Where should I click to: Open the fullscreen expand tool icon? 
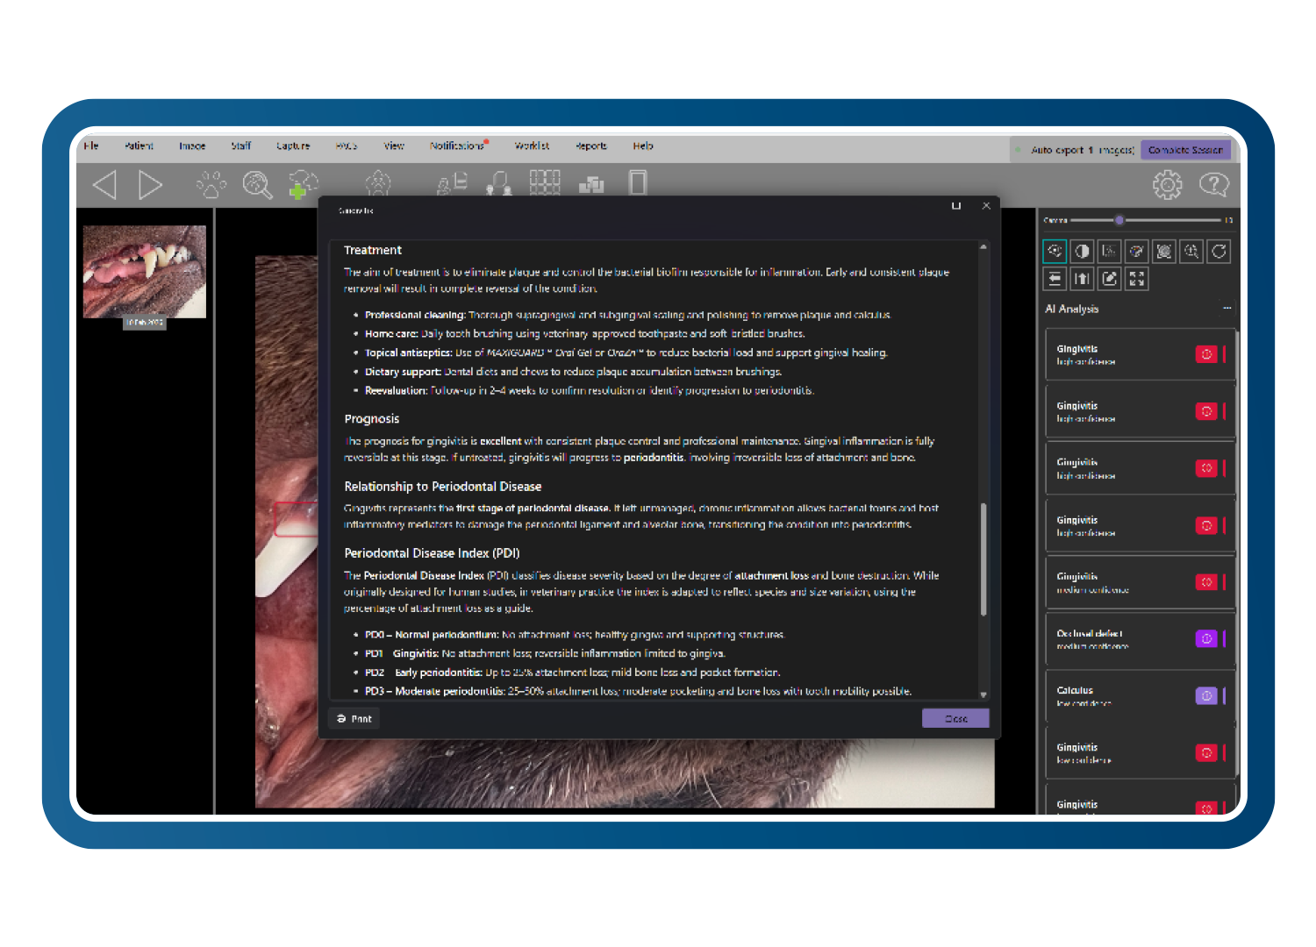point(1137,279)
